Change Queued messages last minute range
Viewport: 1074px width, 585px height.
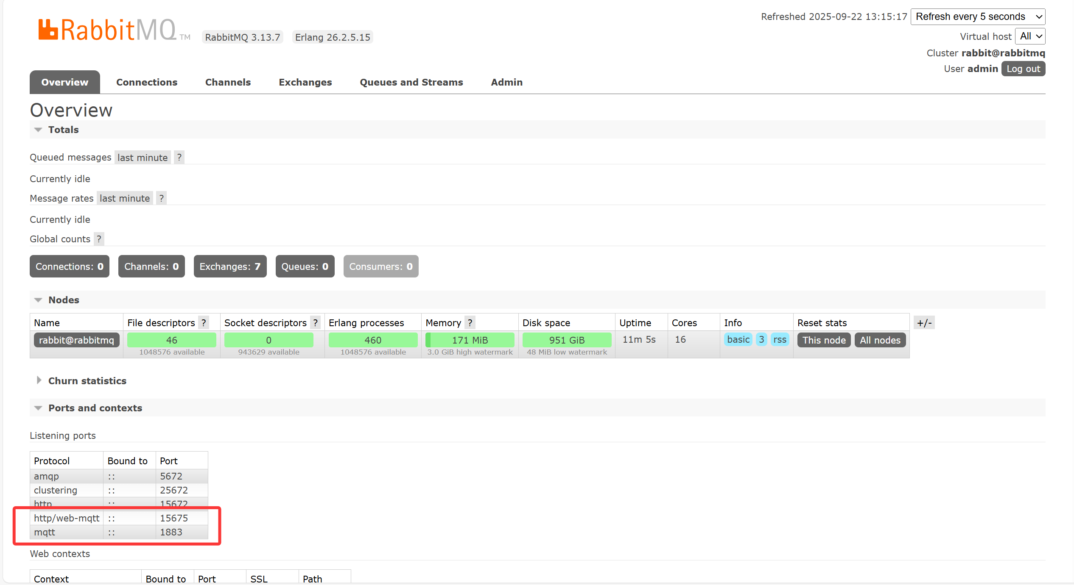[143, 158]
